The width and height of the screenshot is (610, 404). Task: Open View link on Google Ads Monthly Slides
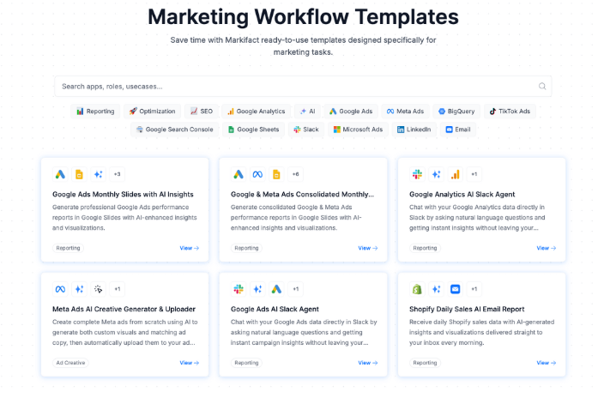click(189, 248)
